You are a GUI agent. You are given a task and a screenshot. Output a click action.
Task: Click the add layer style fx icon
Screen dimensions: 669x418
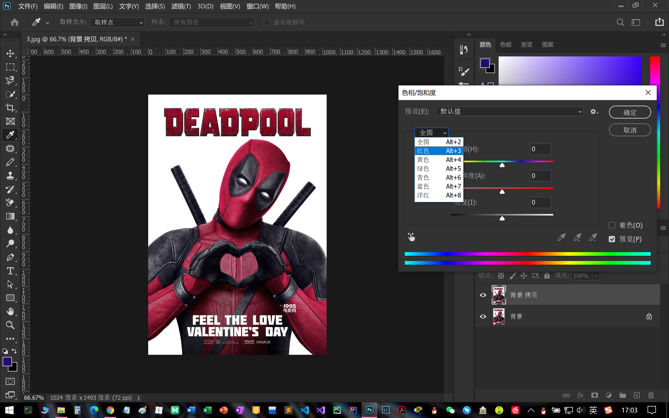pos(580,395)
